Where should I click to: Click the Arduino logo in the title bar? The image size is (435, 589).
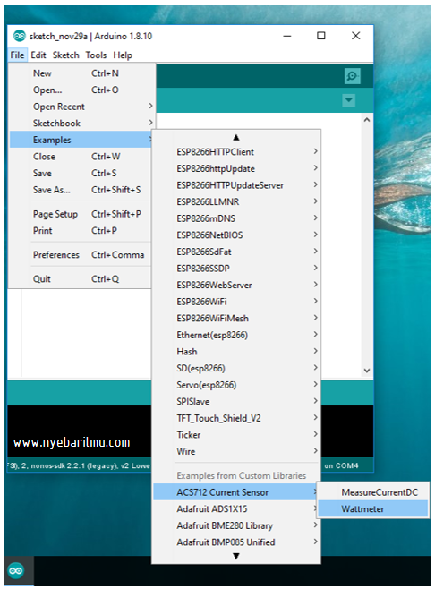pyautogui.click(x=19, y=36)
